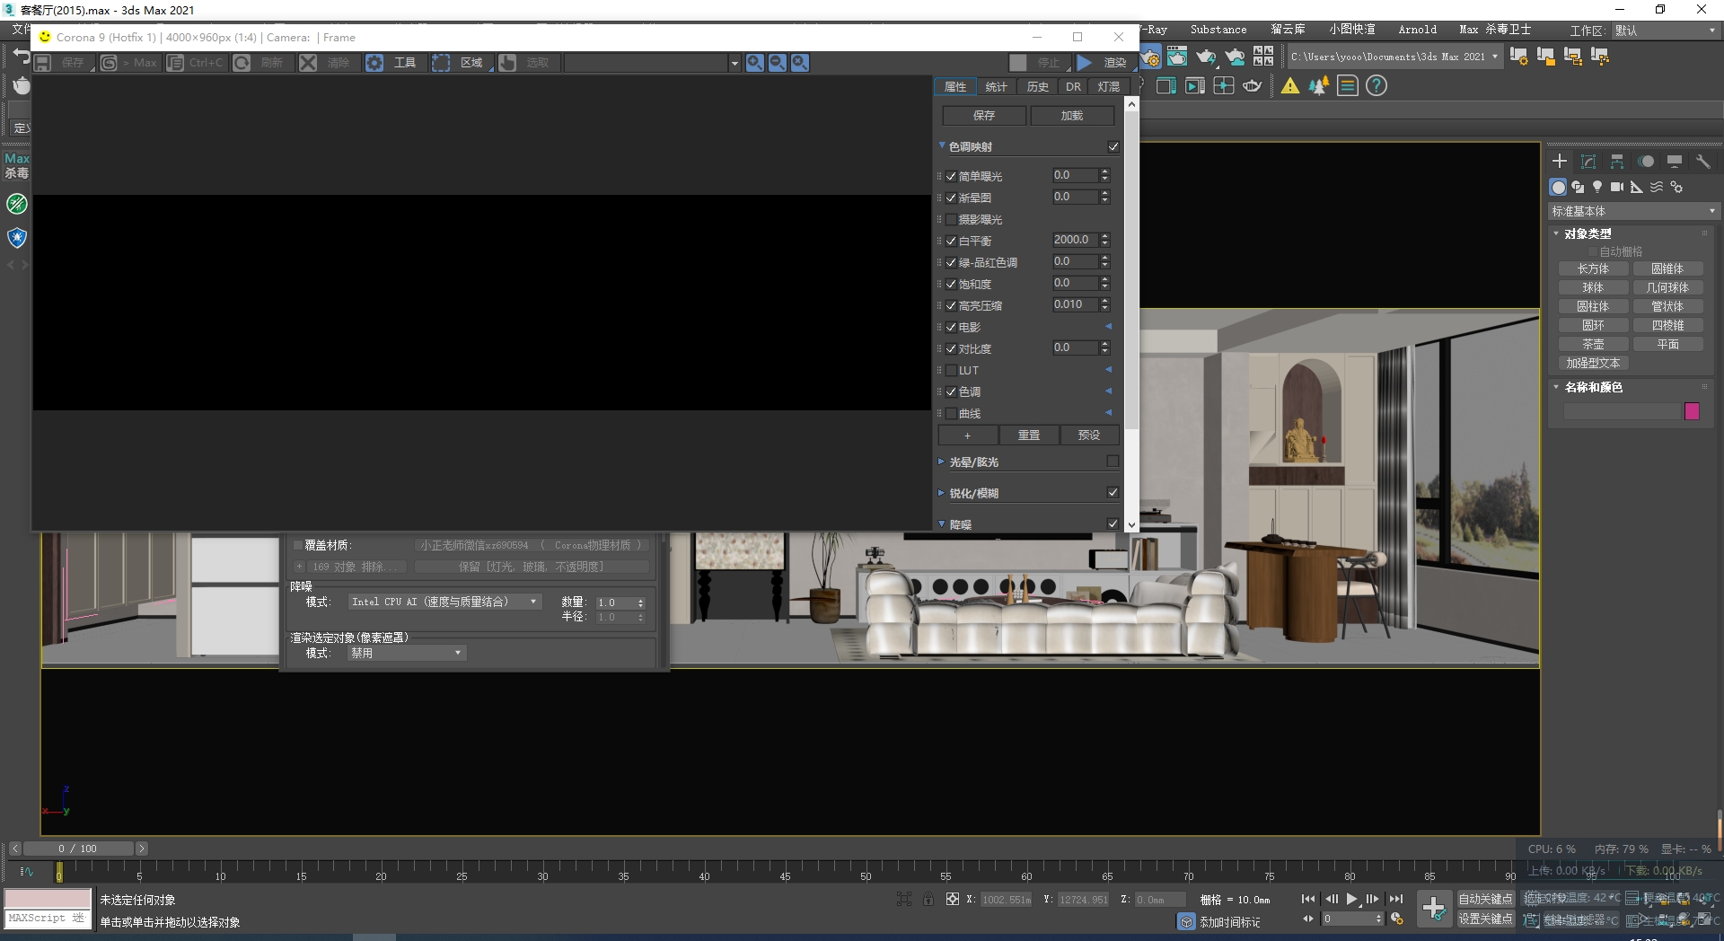1724x941 pixels.
Task: Select the Cameras category icon
Action: [1617, 187]
